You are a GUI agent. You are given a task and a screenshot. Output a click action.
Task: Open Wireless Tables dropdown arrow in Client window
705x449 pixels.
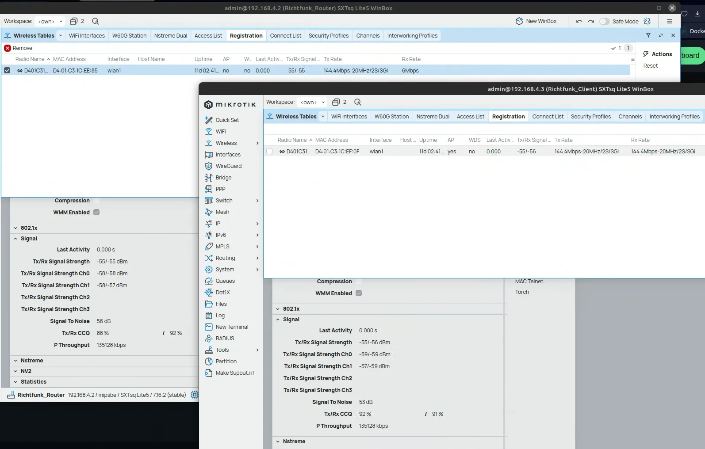[x=323, y=116]
